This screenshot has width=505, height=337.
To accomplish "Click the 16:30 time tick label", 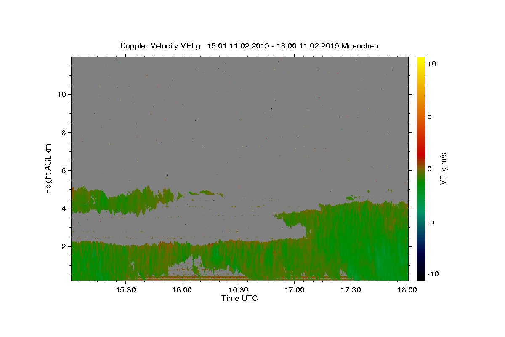I will [238, 290].
